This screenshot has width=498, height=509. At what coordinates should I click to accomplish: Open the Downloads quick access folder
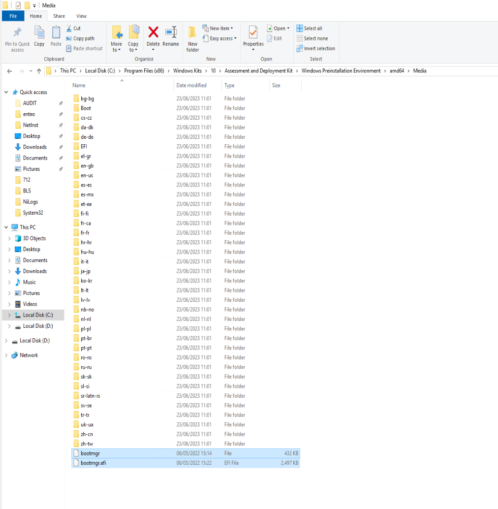coord(34,147)
